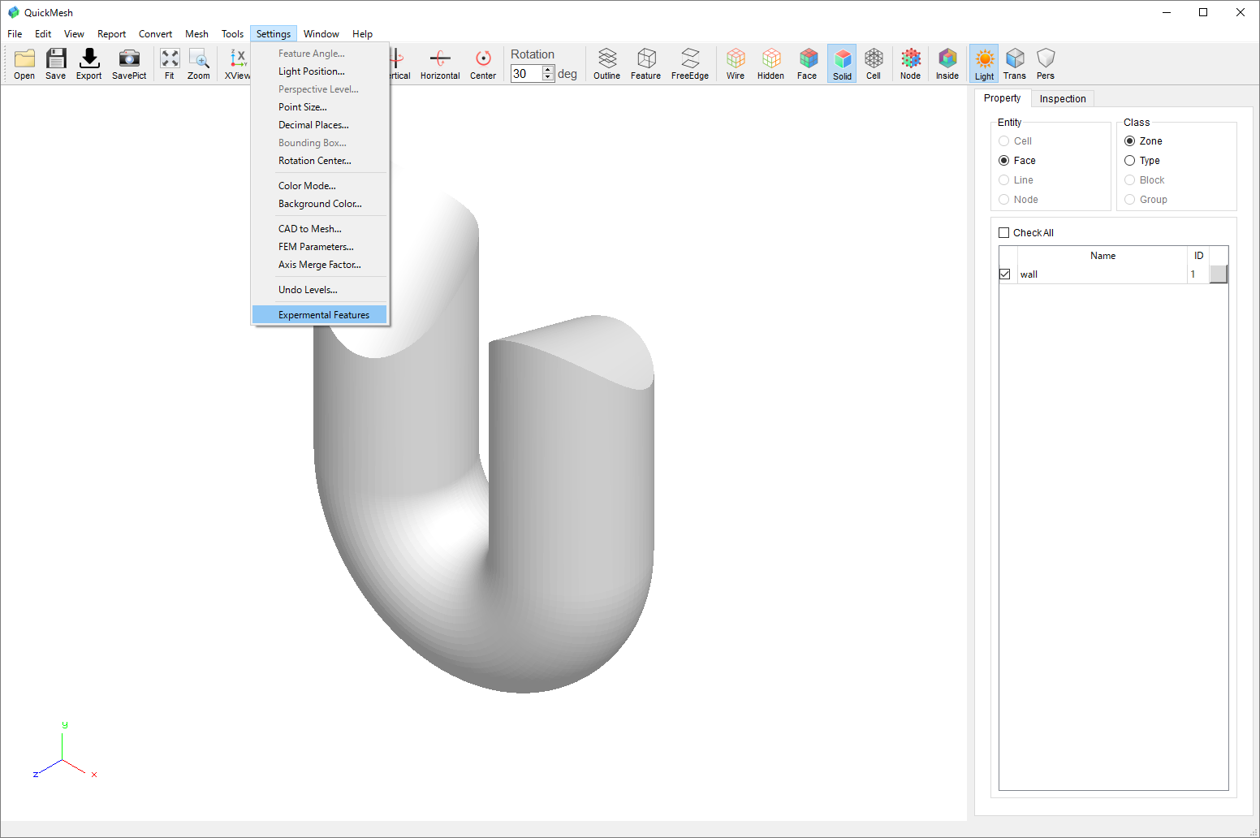Enable FreeEdge display mode

coord(690,63)
